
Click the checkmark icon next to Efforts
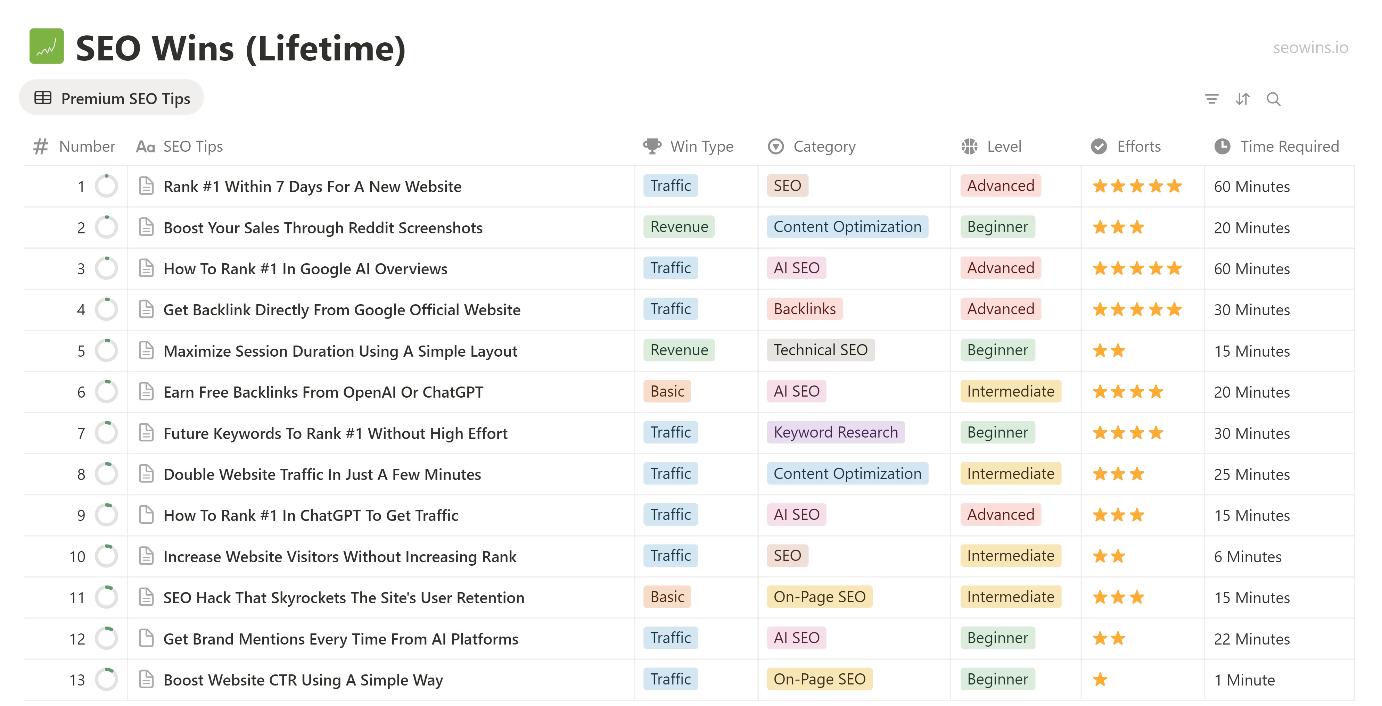[x=1098, y=147]
